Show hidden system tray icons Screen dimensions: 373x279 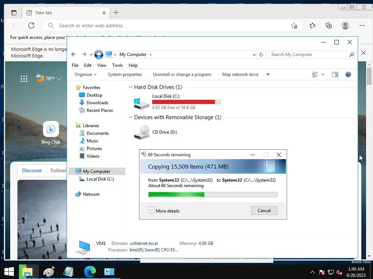click(312, 272)
